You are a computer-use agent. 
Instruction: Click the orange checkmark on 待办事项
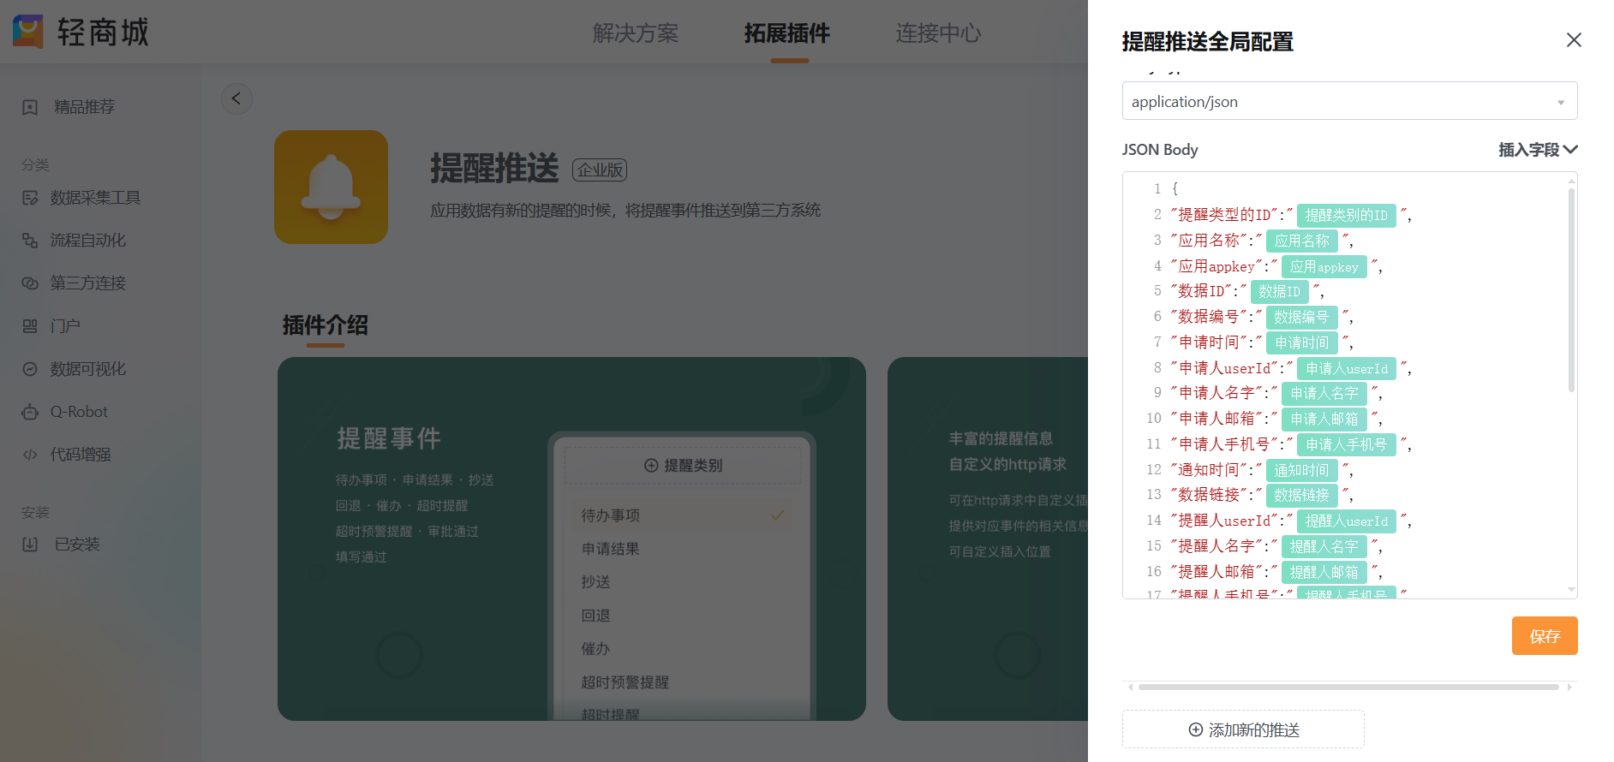pyautogui.click(x=777, y=515)
